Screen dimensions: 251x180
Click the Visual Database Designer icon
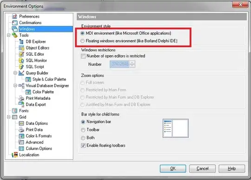click(21, 86)
